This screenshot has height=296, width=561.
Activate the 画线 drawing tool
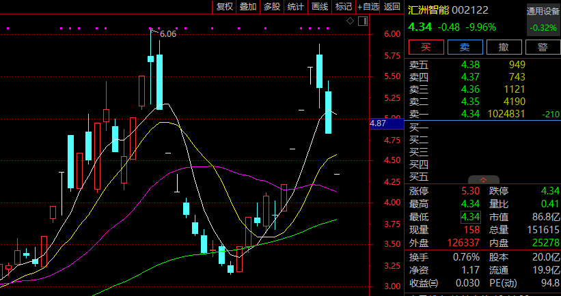pos(319,7)
